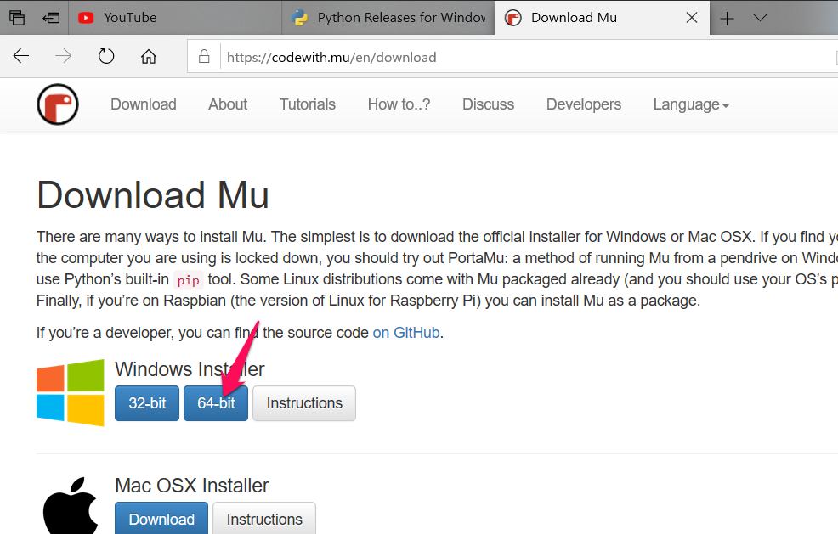This screenshot has height=534, width=838.
Task: Select the Download Mu tab
Action: [x=603, y=18]
